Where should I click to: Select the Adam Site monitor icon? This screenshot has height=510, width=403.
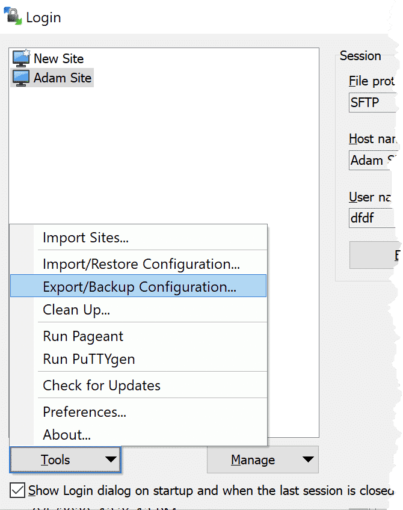tap(21, 78)
